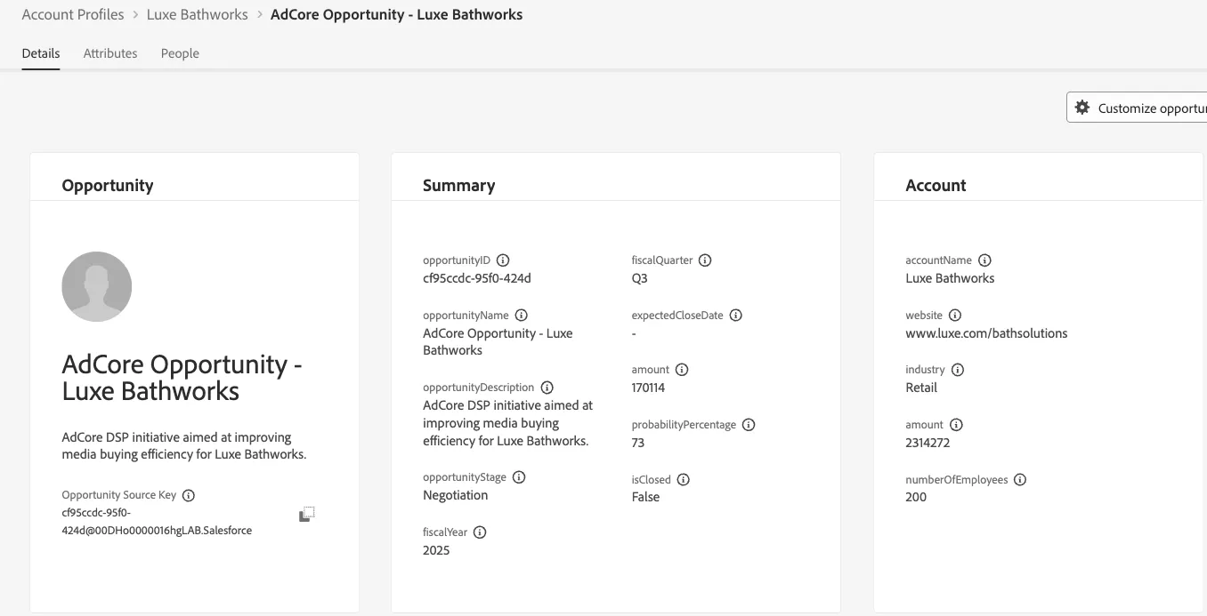Open probabilityPercentage info icon
The height and width of the screenshot is (616, 1207).
[x=749, y=425]
